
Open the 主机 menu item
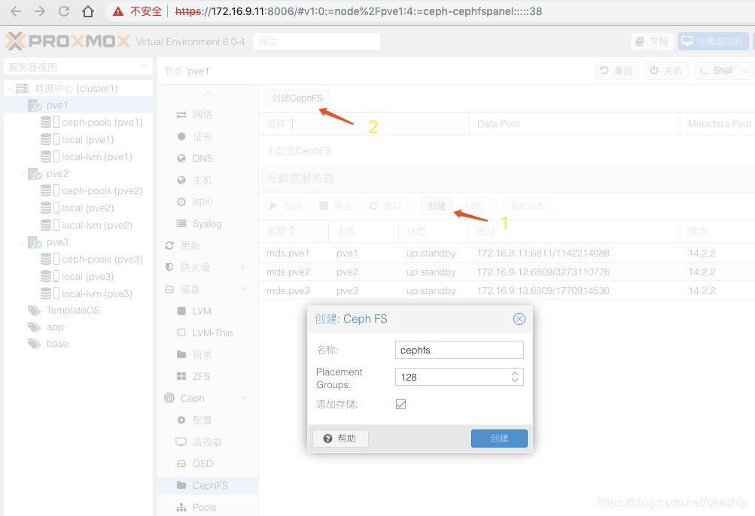208,180
